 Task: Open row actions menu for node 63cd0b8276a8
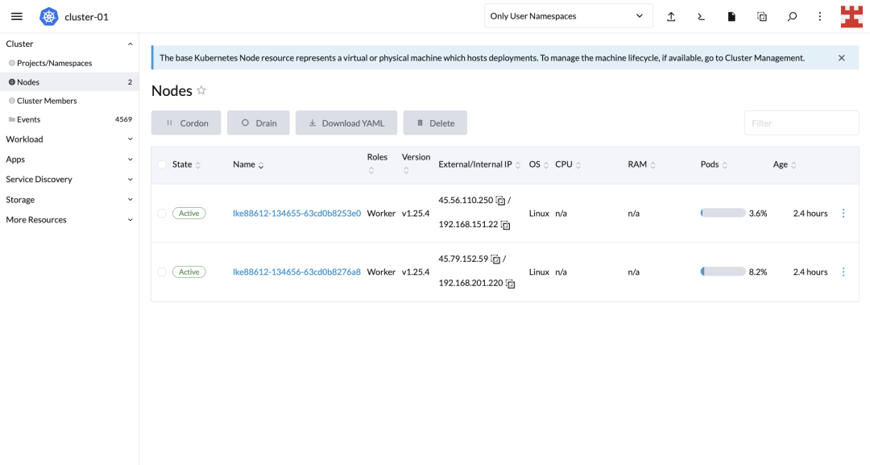pos(843,272)
